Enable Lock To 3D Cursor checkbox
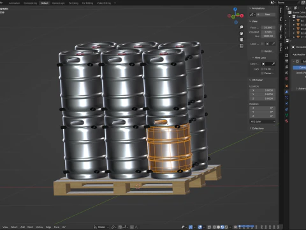This screenshot has height=230, width=306. (262, 69)
